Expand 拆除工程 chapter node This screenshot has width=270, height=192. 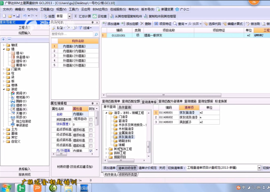pyautogui.click(x=106, y=153)
